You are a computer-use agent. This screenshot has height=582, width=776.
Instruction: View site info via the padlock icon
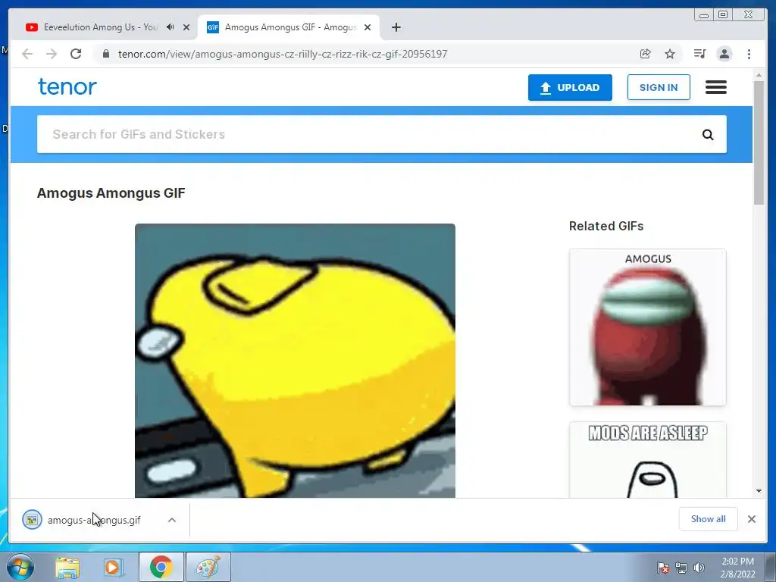tap(106, 54)
